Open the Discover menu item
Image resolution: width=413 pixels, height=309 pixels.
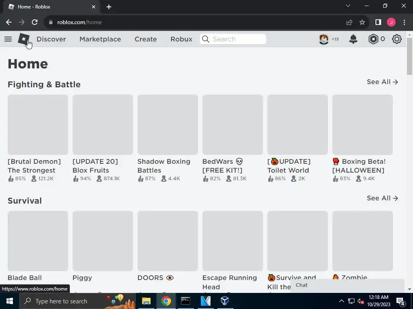tap(51, 39)
